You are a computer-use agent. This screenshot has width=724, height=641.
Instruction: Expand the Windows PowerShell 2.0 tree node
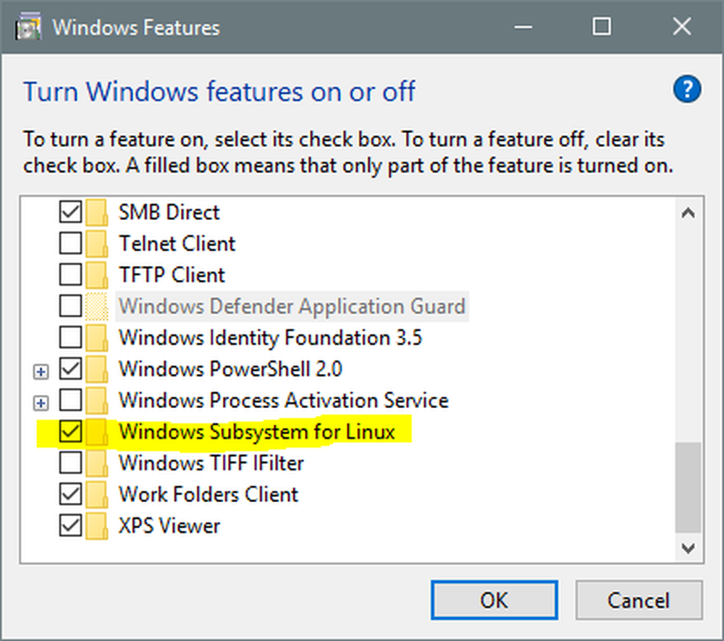[42, 371]
